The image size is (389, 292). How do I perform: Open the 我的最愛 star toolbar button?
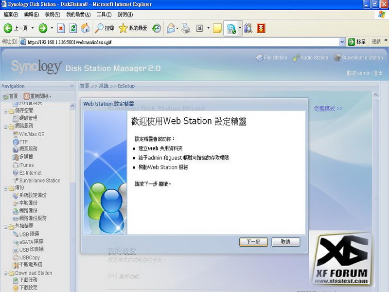tap(133, 28)
